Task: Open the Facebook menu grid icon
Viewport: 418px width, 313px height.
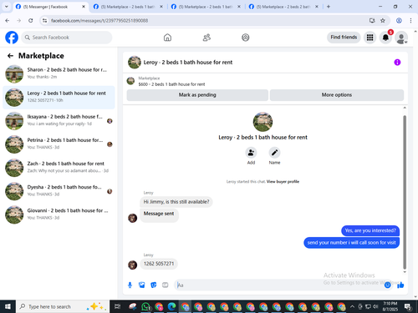Action: click(x=370, y=38)
